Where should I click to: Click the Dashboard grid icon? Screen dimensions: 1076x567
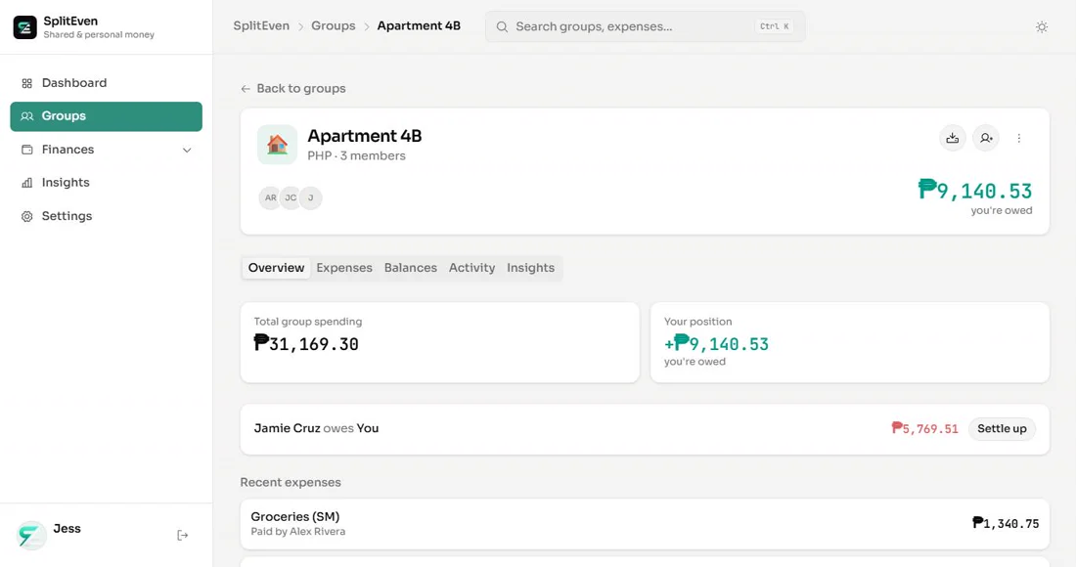(26, 84)
